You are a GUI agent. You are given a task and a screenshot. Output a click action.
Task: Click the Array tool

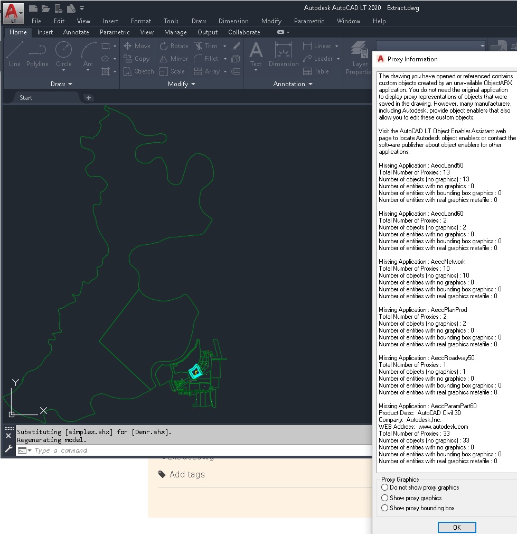(207, 71)
